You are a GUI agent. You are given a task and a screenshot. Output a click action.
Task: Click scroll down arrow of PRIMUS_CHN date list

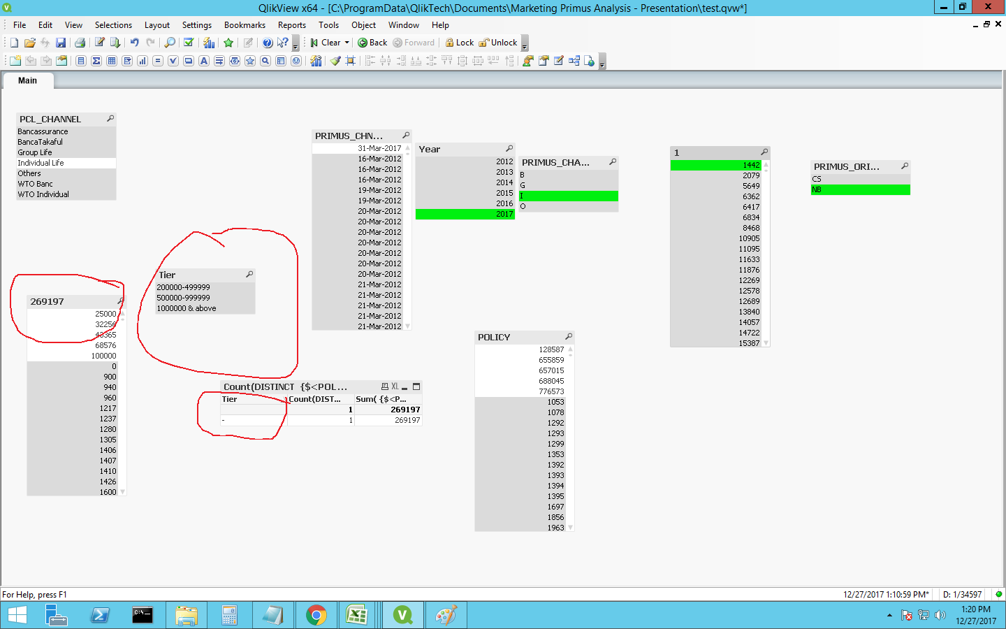[x=408, y=326]
